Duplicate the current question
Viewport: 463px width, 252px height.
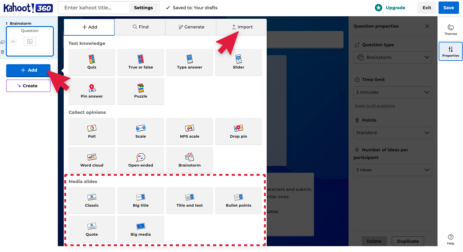[408, 241]
